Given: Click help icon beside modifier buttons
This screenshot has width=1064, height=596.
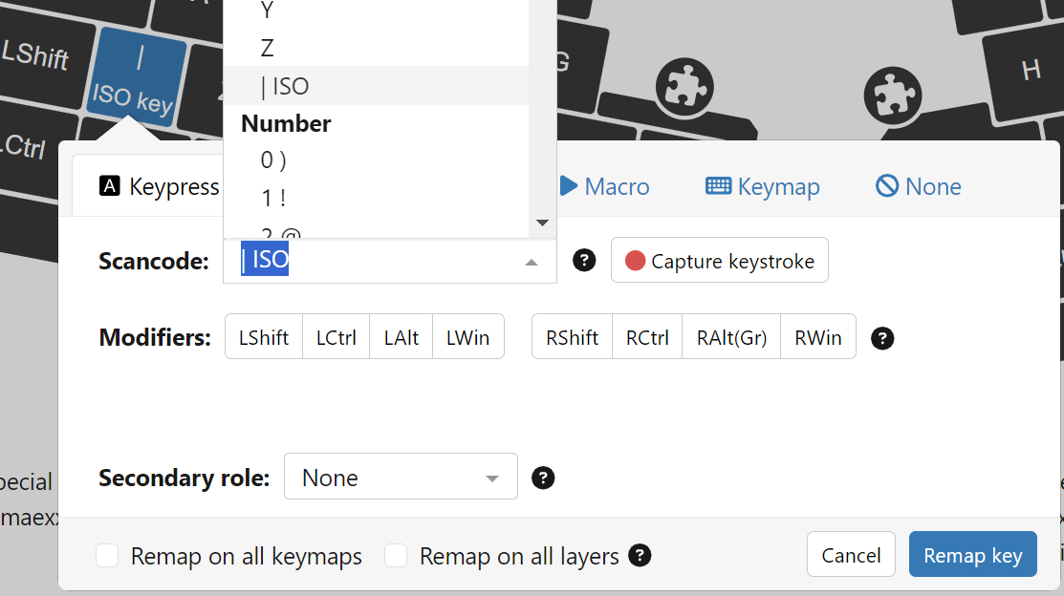Looking at the screenshot, I should (x=882, y=338).
